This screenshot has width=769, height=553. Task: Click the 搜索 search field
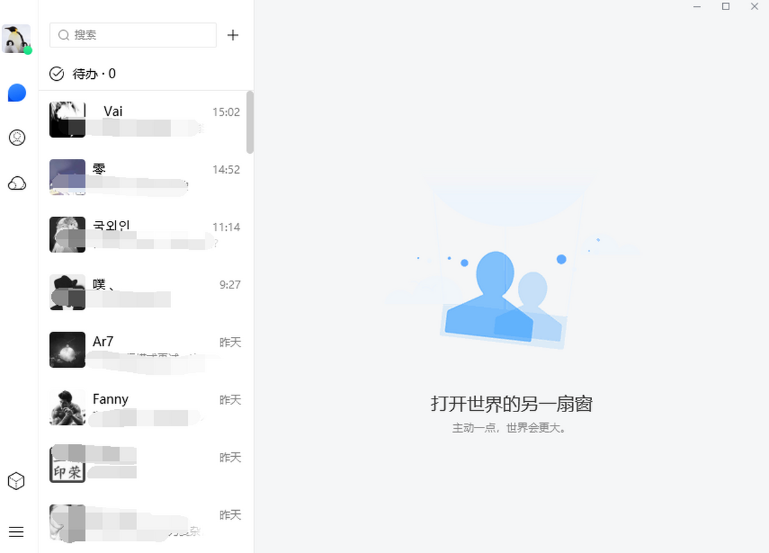tap(133, 35)
